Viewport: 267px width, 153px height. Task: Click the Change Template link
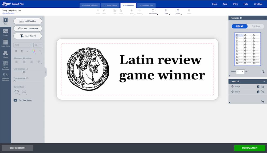coord(9,13)
